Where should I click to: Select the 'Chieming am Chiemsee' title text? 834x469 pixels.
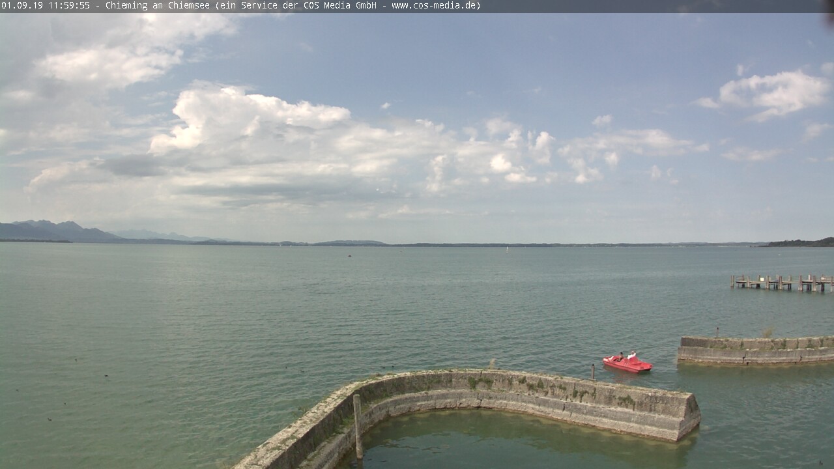pyautogui.click(x=158, y=6)
